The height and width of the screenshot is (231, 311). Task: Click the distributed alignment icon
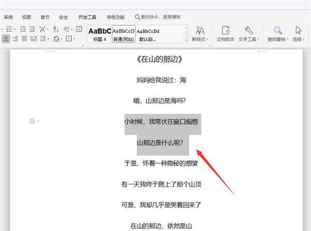pos(33,38)
